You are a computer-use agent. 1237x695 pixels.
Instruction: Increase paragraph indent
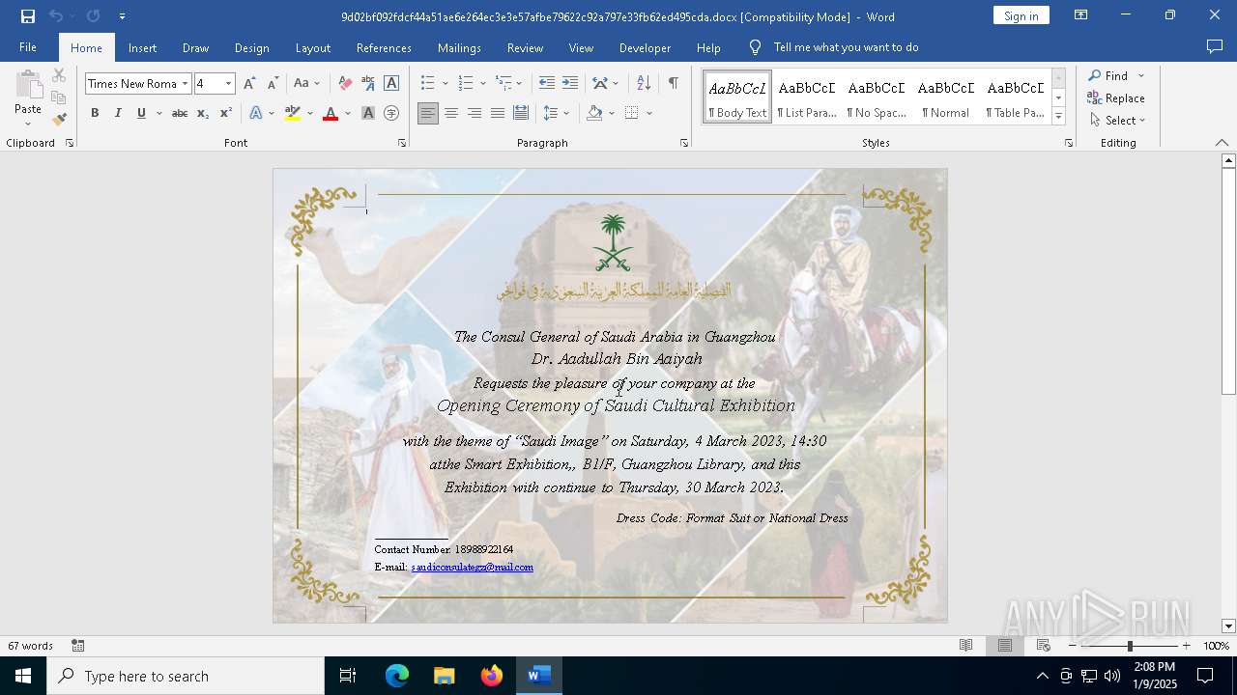(570, 84)
